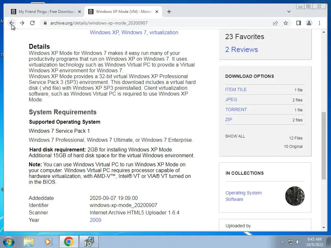This screenshot has width=331, height=248.
Task: Download the JPEG option
Action: (x=231, y=99)
